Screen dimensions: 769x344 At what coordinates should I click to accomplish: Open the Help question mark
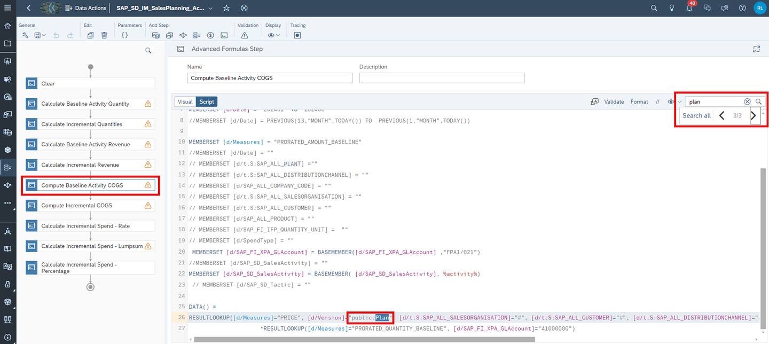click(x=742, y=8)
